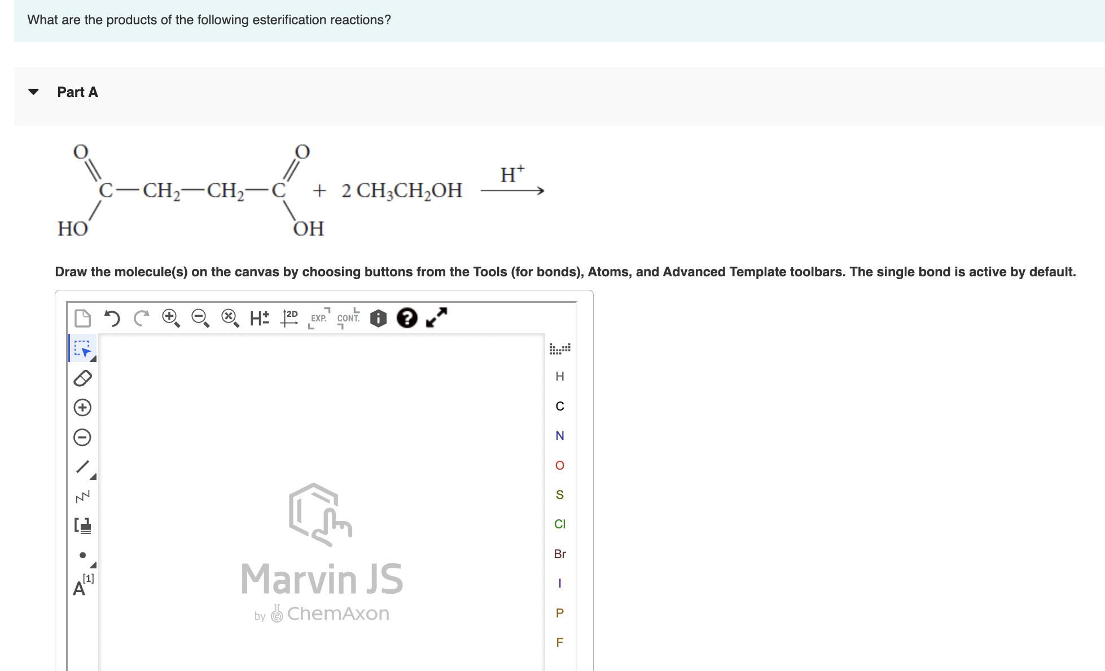Viewport: 1105px width, 671px height.
Task: Collapse the Part A section
Action: (33, 91)
